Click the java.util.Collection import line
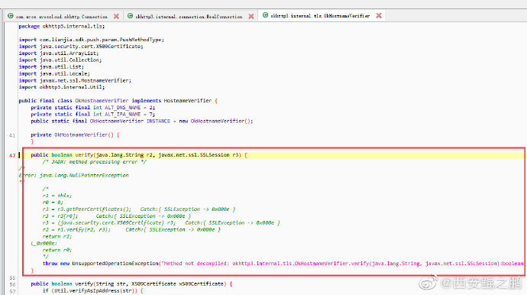The height and width of the screenshot is (295, 527). pyautogui.click(x=60, y=60)
